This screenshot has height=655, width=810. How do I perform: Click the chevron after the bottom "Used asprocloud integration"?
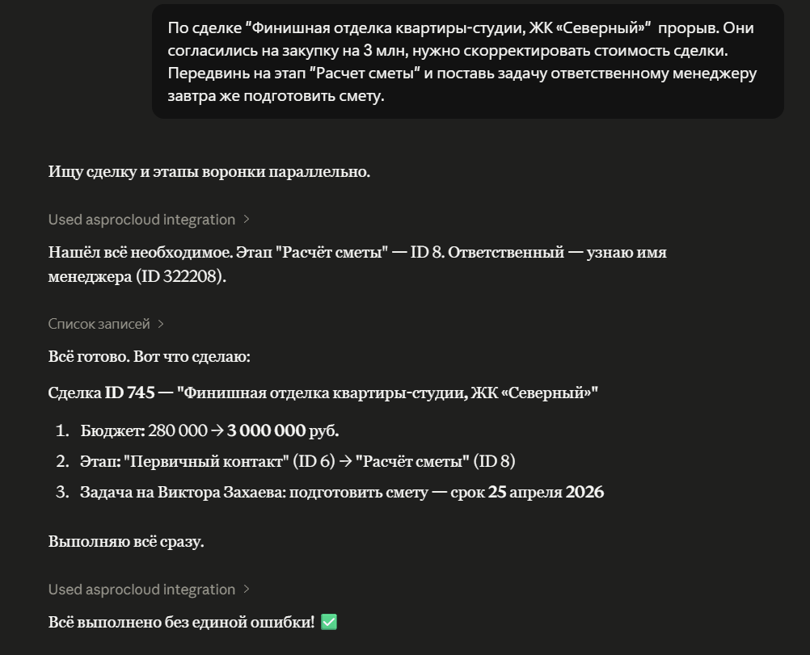247,590
